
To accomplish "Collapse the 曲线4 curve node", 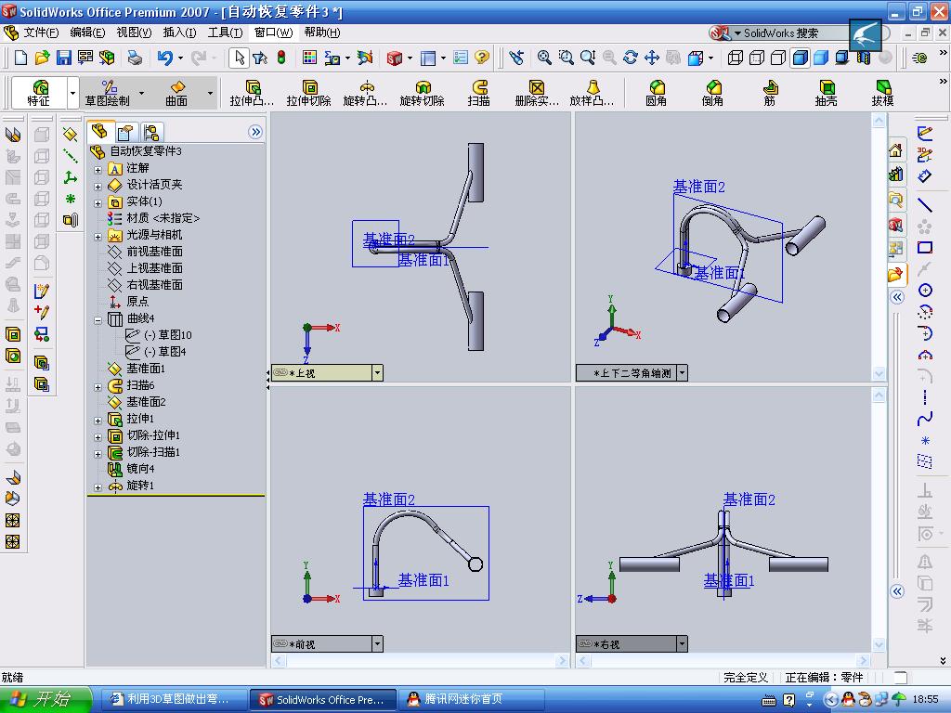I will [x=98, y=320].
